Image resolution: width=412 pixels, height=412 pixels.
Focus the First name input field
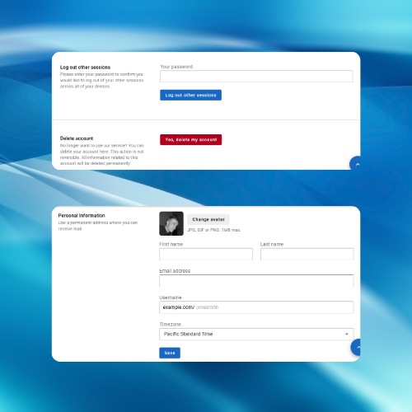(x=206, y=254)
